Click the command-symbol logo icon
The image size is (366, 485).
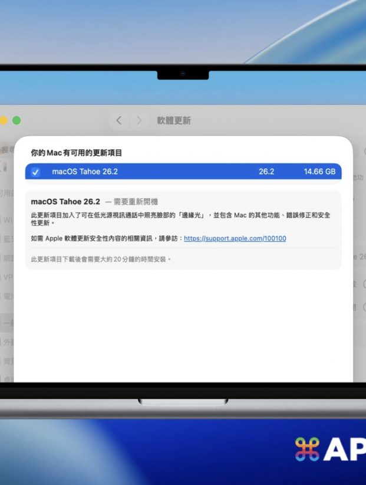[x=307, y=450]
